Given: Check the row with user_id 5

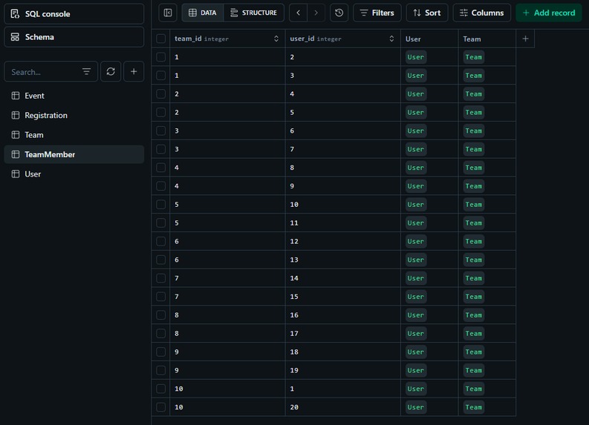Looking at the screenshot, I should coord(160,112).
